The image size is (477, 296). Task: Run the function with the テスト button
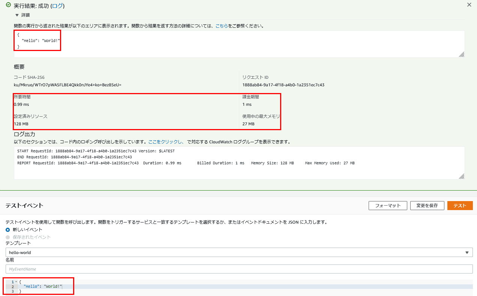[460, 206]
